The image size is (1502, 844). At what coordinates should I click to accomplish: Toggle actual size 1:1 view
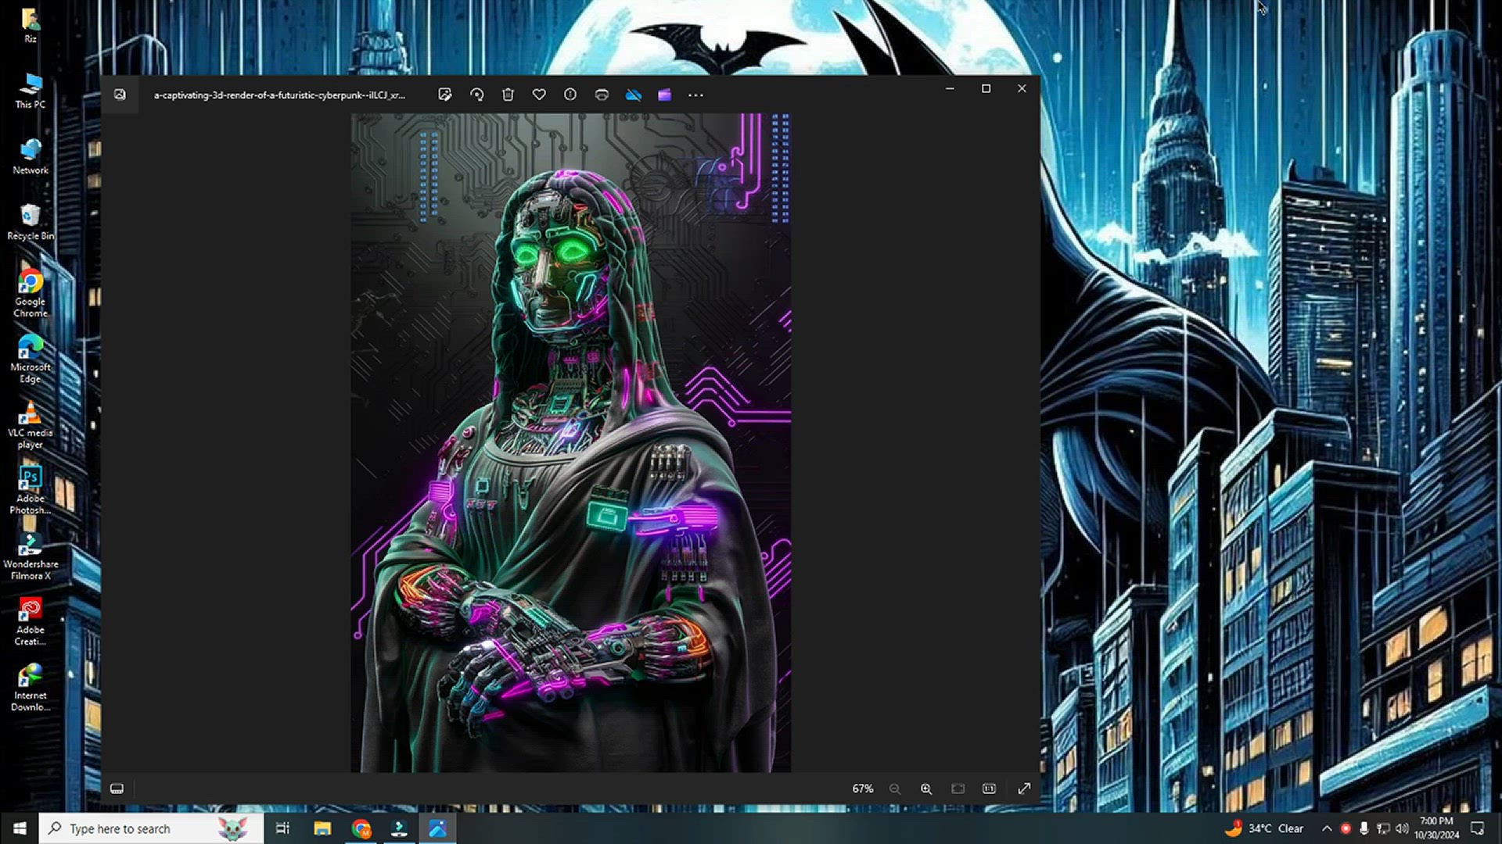[x=989, y=789]
